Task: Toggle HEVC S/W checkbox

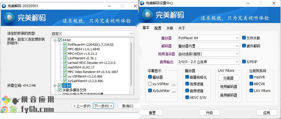Action: click(187, 97)
